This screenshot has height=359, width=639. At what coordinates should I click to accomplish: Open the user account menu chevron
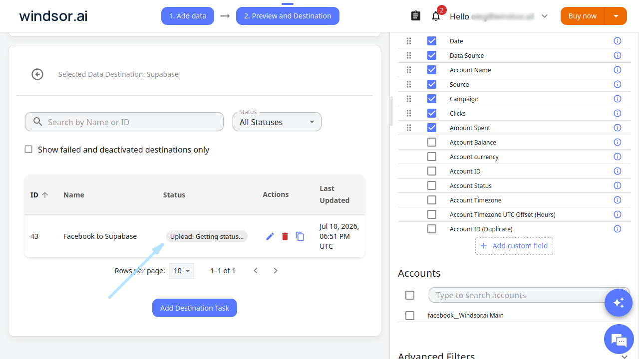[x=545, y=16]
